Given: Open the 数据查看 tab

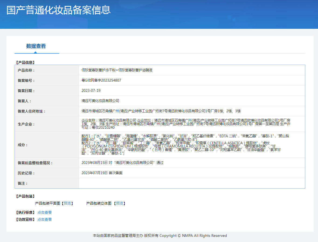Looking at the screenshot, I should (36, 46).
